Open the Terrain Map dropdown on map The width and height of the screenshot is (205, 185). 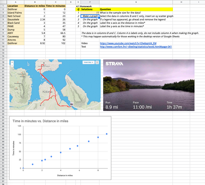pyautogui.click(x=88, y=62)
